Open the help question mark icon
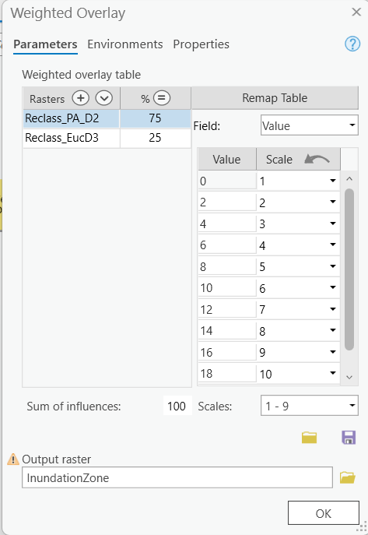The image size is (368, 535). [x=352, y=44]
